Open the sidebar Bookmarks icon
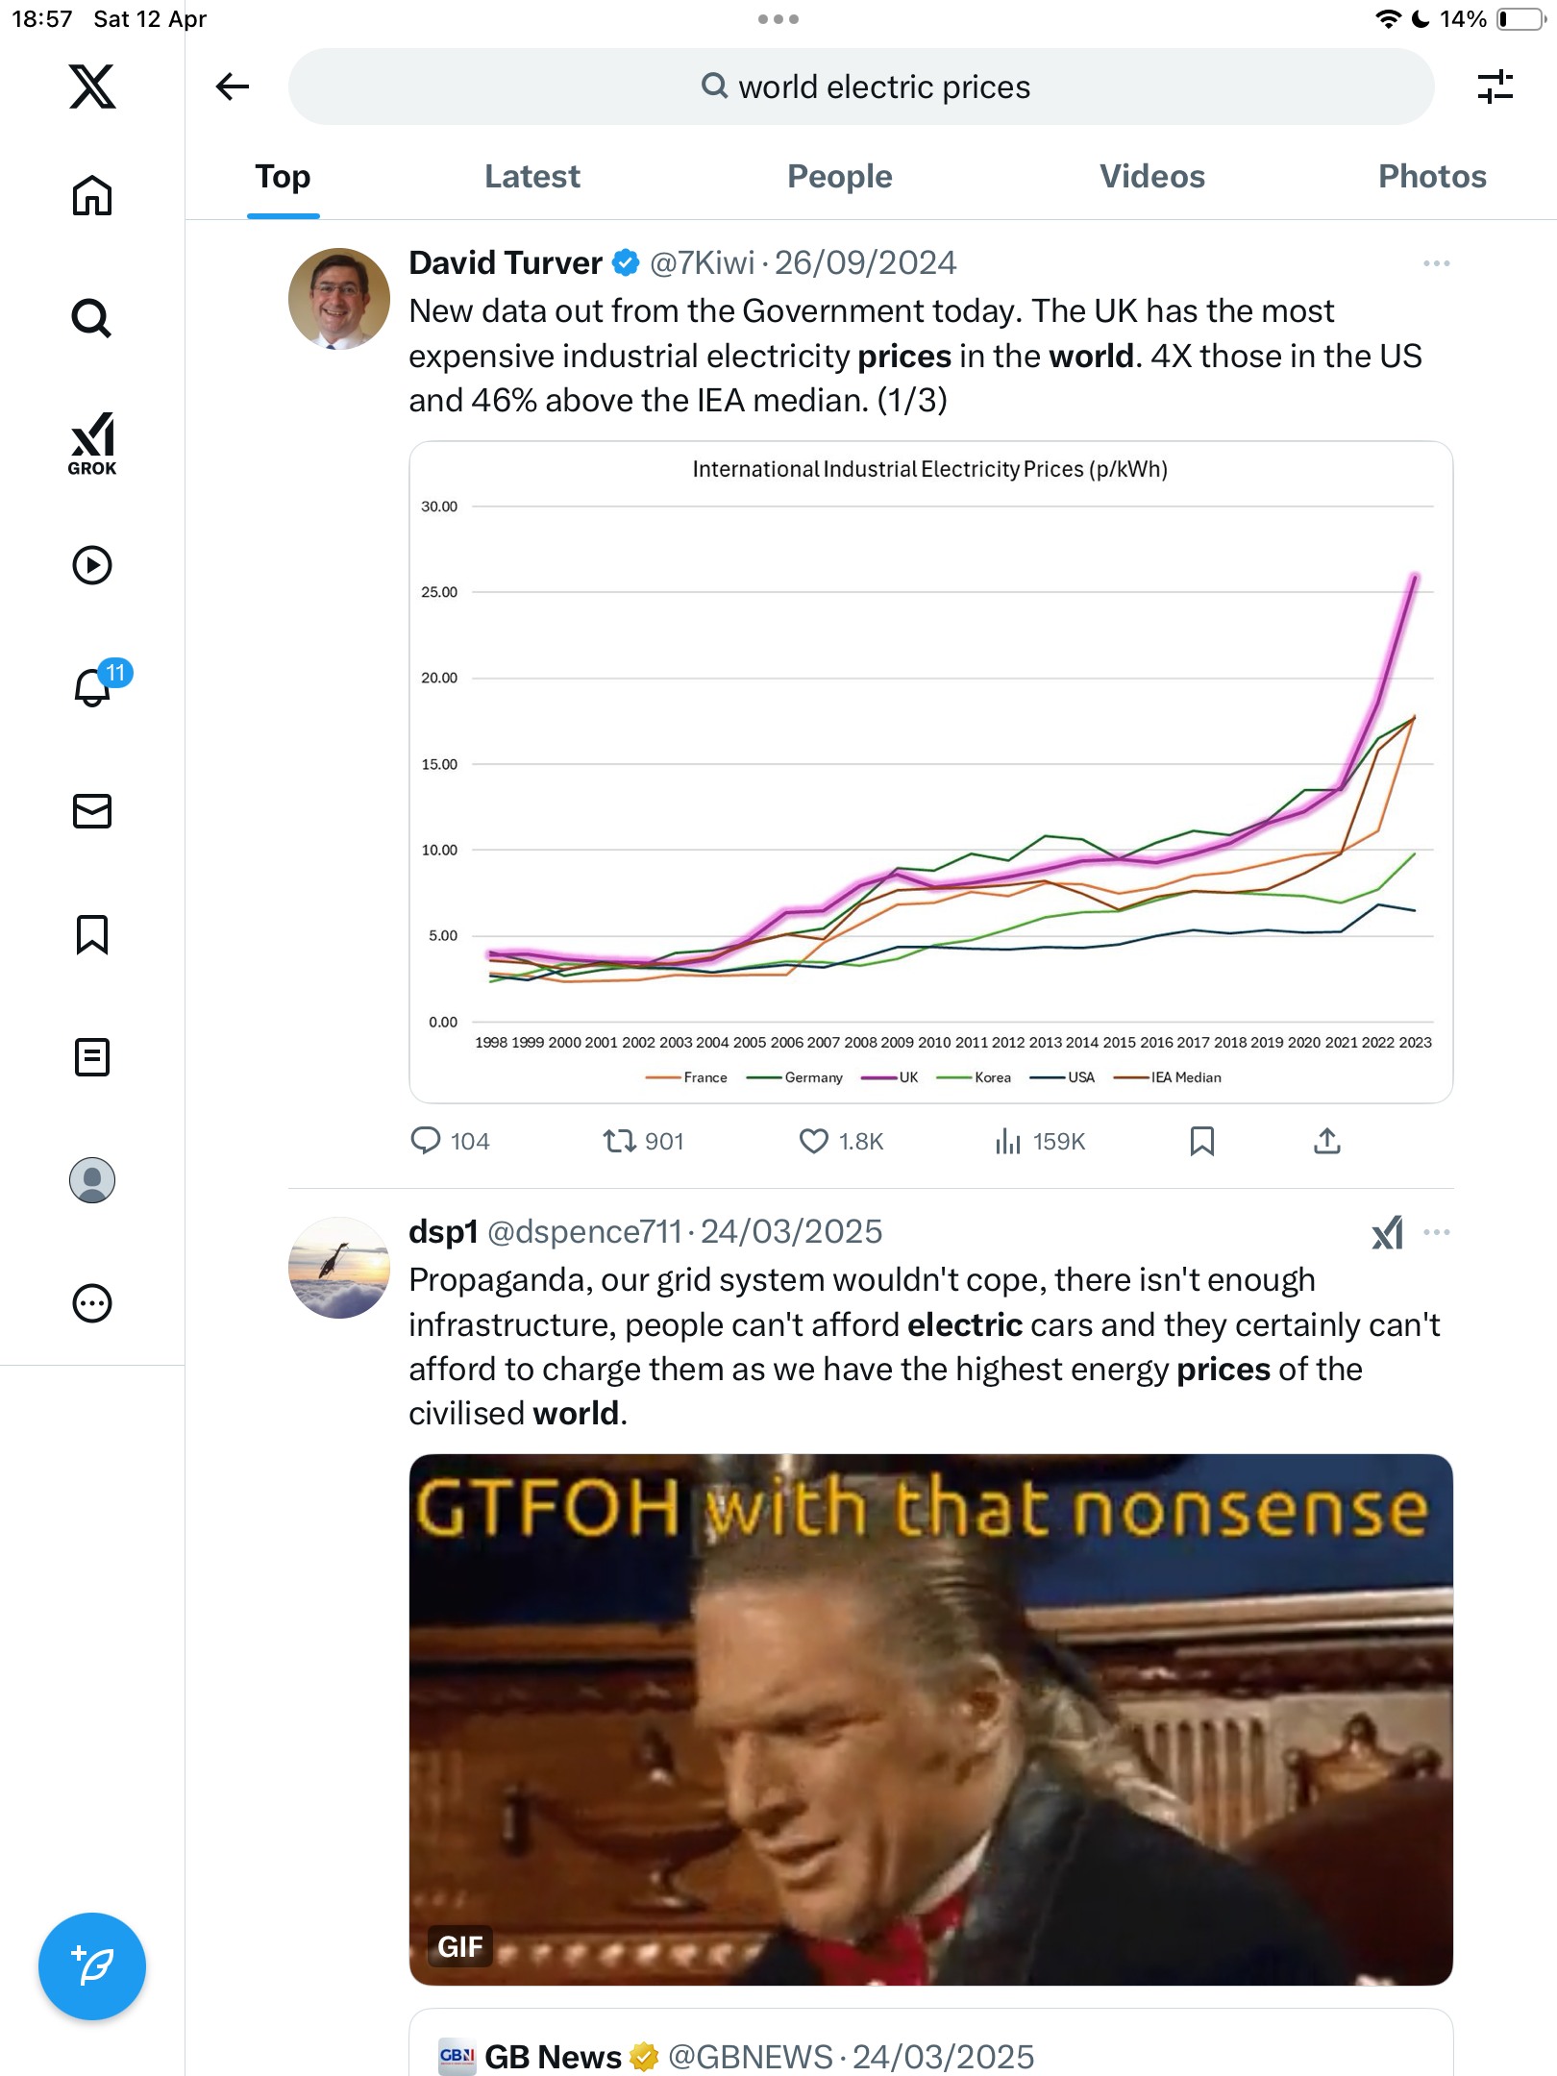 [92, 934]
